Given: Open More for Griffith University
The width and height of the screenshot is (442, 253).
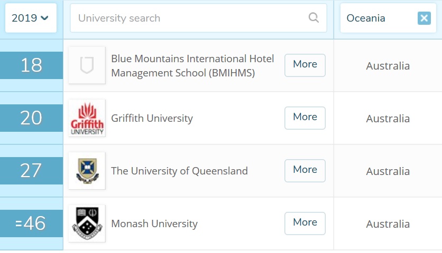Looking at the screenshot, I should 305,118.
